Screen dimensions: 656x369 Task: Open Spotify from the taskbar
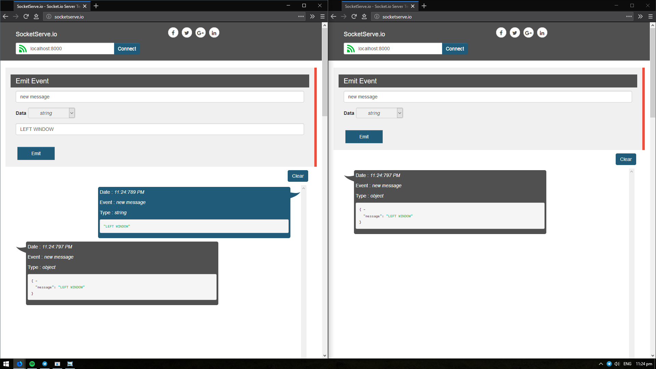[32, 364]
